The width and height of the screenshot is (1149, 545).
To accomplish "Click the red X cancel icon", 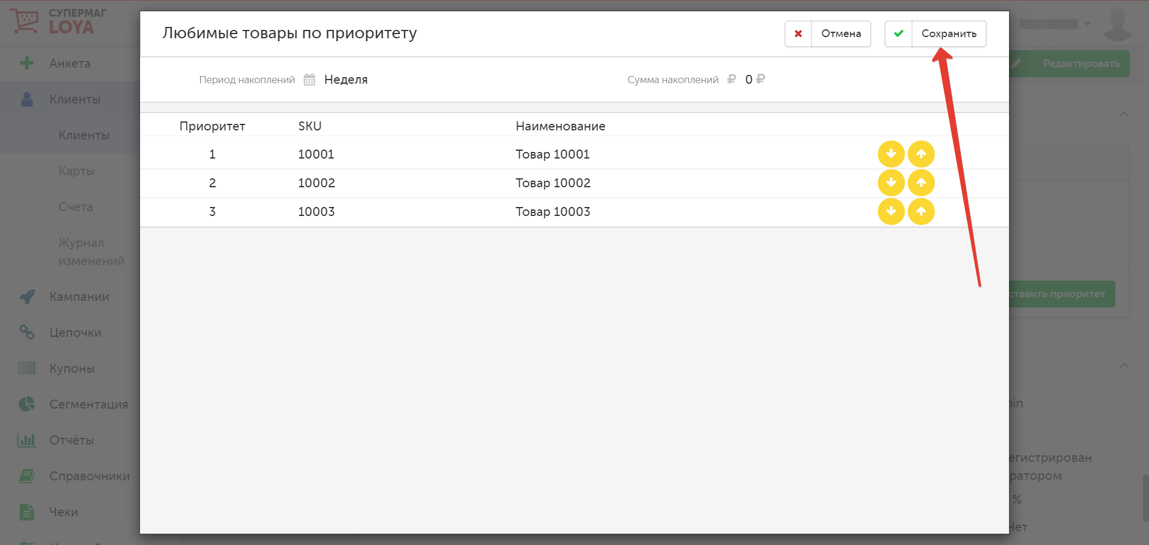I will [798, 34].
